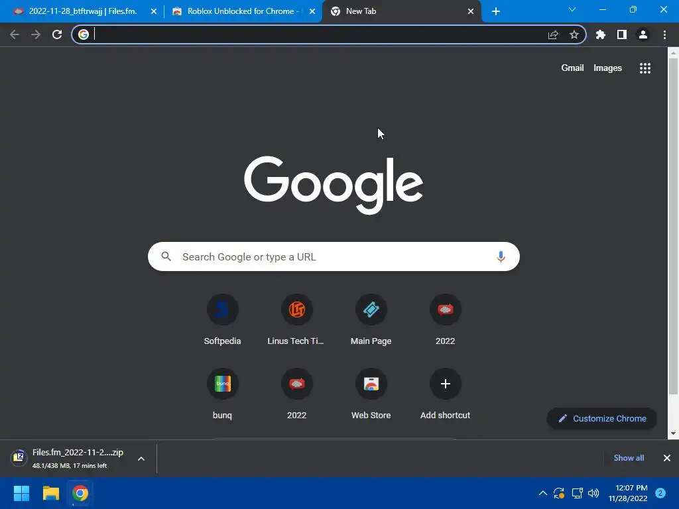
Task: Close the Roblox Unblocked tab
Action: (312, 12)
